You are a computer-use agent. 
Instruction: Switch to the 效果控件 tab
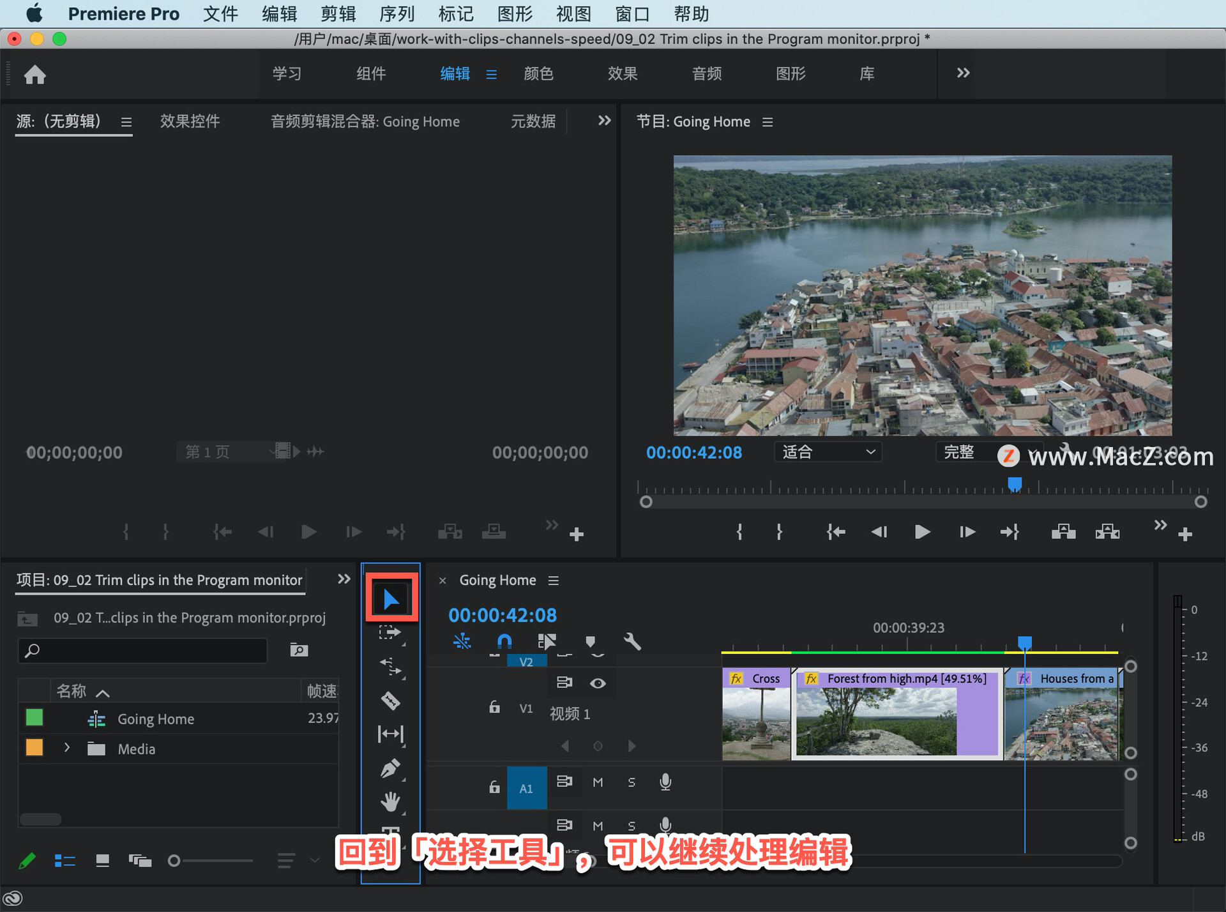190,121
